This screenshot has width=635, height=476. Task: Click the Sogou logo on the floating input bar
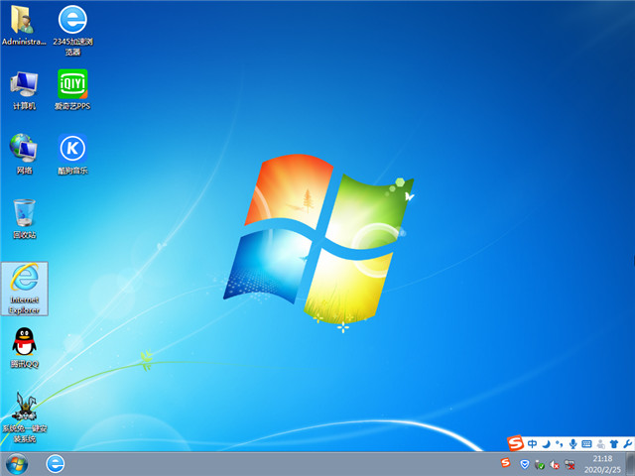tap(516, 443)
